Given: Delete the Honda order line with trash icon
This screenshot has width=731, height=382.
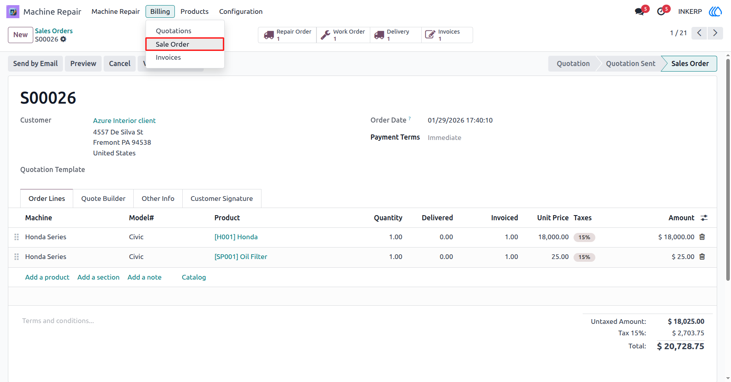Looking at the screenshot, I should pyautogui.click(x=702, y=237).
